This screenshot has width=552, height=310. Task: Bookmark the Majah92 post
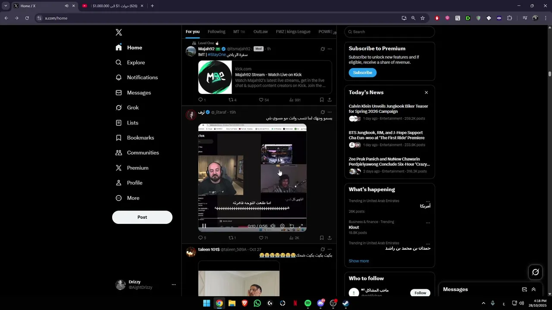(x=322, y=100)
